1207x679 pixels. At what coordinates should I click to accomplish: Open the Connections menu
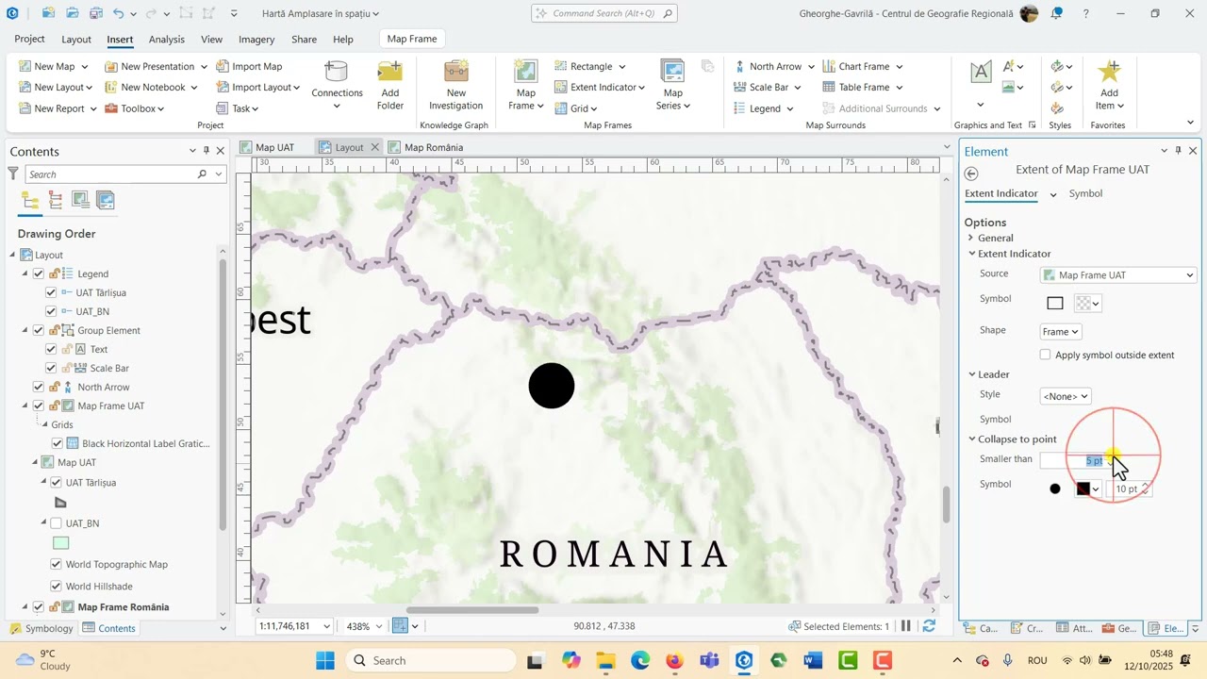[337, 86]
